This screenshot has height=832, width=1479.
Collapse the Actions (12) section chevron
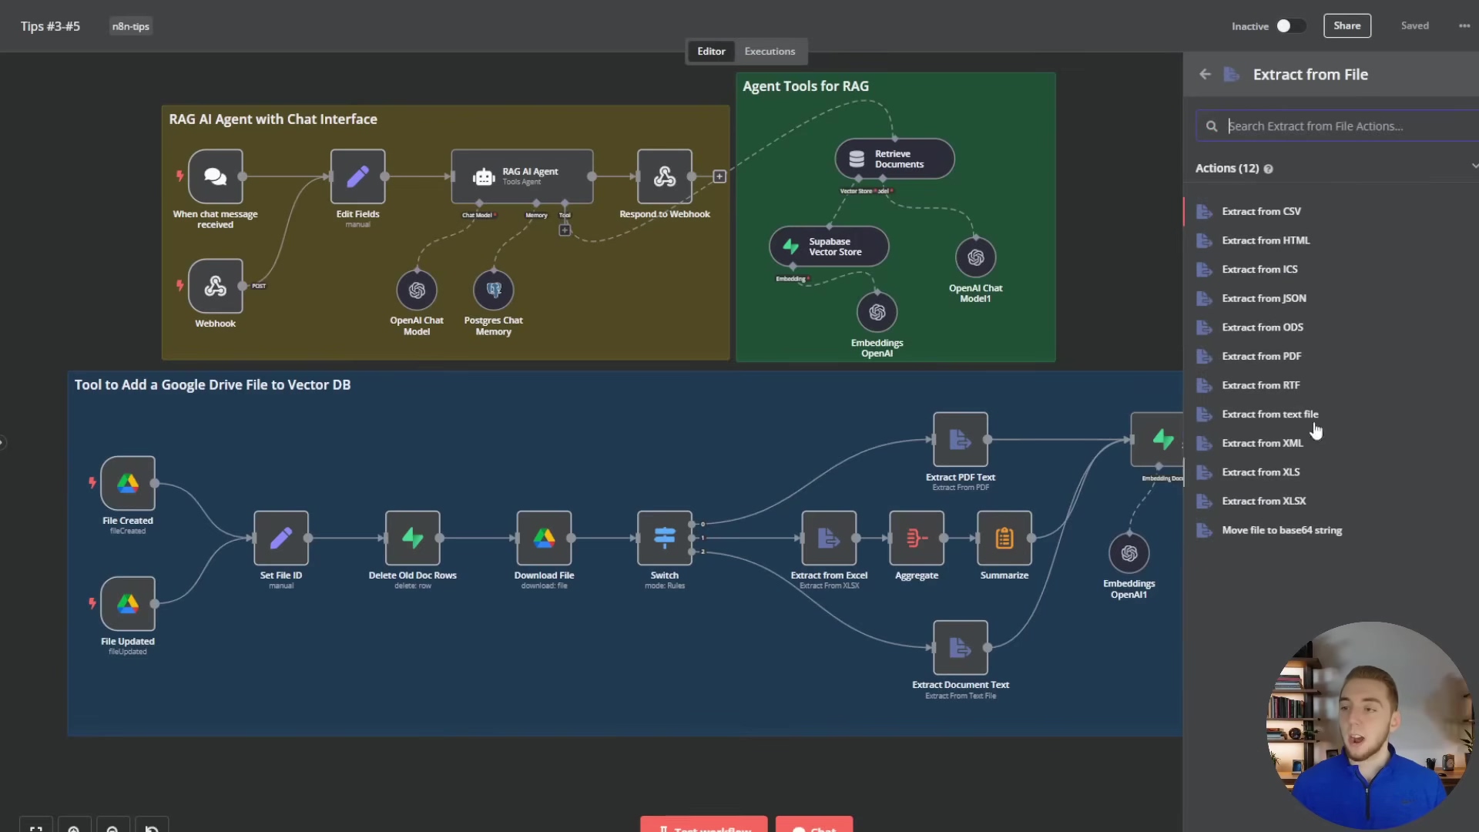click(1474, 166)
